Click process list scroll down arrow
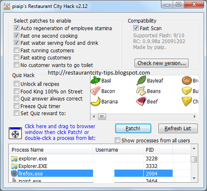The height and width of the screenshot is (191, 207). (x=194, y=178)
